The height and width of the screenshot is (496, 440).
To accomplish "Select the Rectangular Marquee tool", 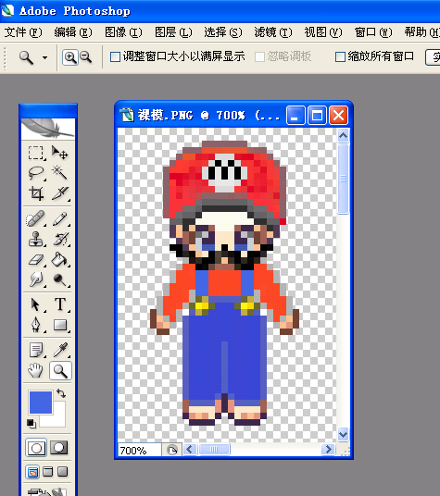I will [36, 153].
